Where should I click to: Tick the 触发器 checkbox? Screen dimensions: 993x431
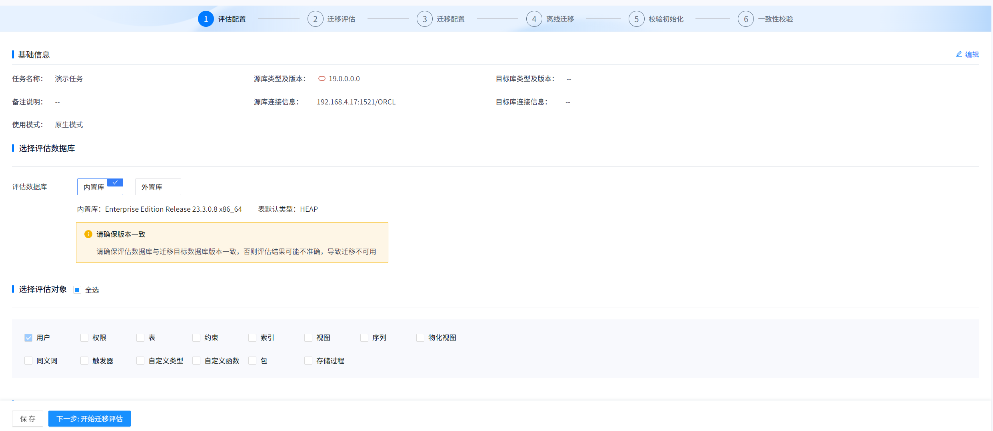(84, 361)
